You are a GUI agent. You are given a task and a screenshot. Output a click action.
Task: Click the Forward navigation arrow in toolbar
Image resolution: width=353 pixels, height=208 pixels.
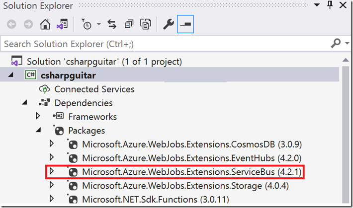28,24
